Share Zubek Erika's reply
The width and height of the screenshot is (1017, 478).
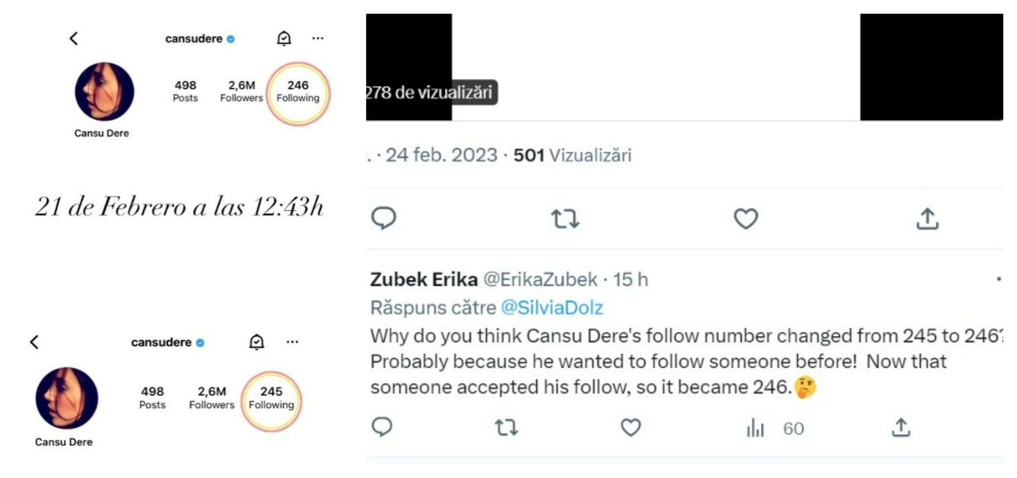pos(901,427)
